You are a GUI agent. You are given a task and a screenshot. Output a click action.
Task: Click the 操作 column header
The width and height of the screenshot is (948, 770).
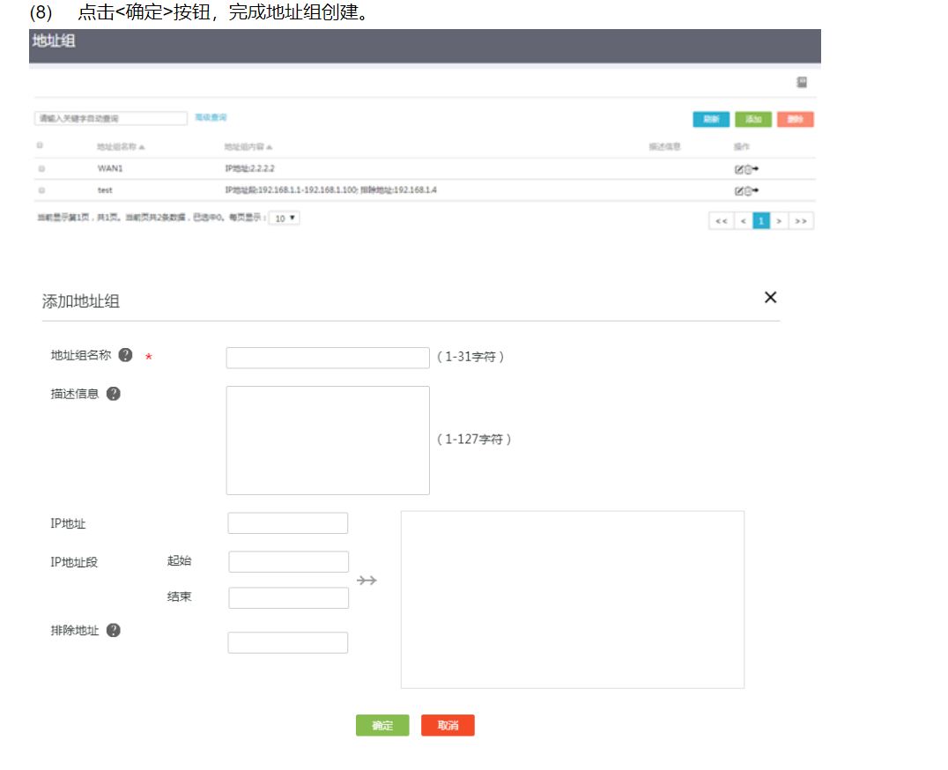(742, 147)
